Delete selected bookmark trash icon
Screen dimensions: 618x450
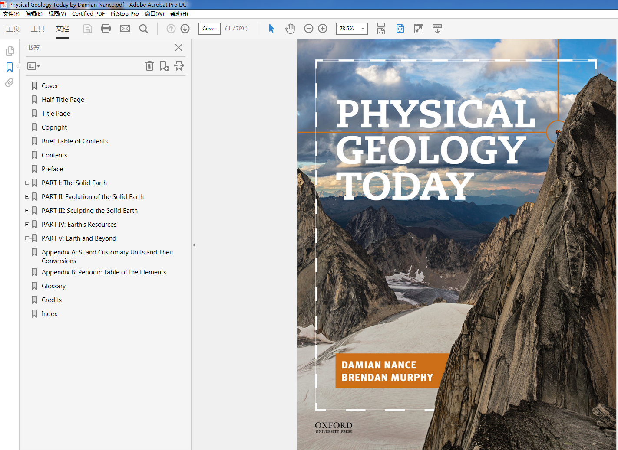pos(149,66)
